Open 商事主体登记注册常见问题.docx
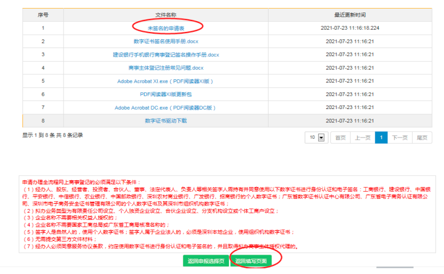This screenshot has width=444, height=274. coord(166,68)
